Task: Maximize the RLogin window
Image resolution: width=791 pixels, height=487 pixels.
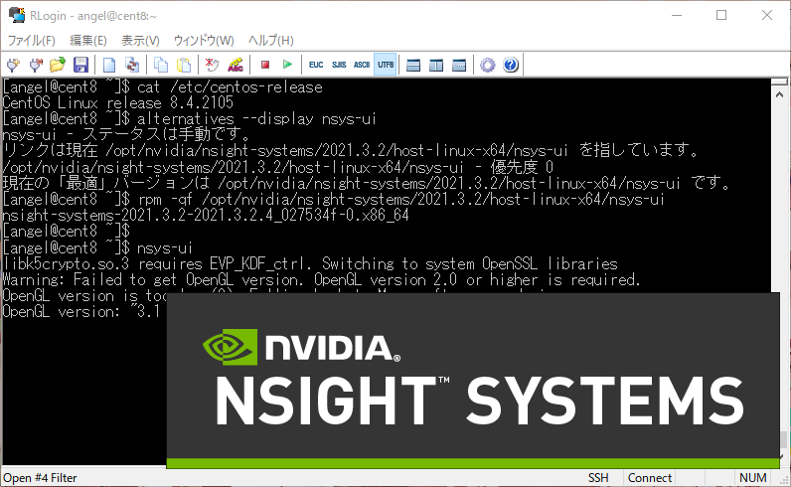Action: click(x=721, y=15)
